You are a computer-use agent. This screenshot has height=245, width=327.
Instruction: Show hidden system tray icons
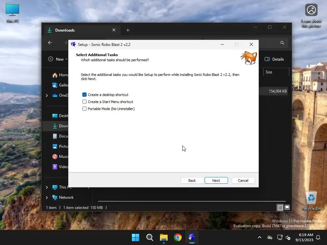point(260,237)
